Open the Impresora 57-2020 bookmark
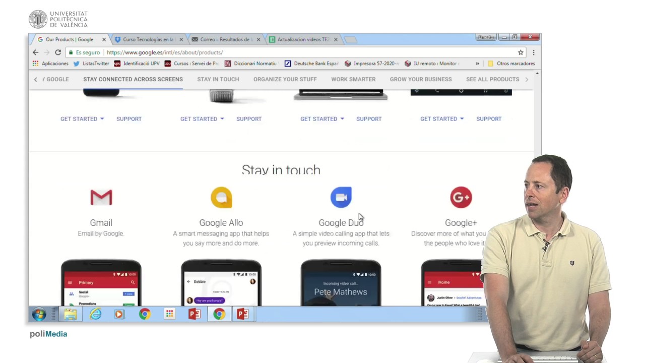This screenshot has width=645, height=363. click(x=371, y=64)
